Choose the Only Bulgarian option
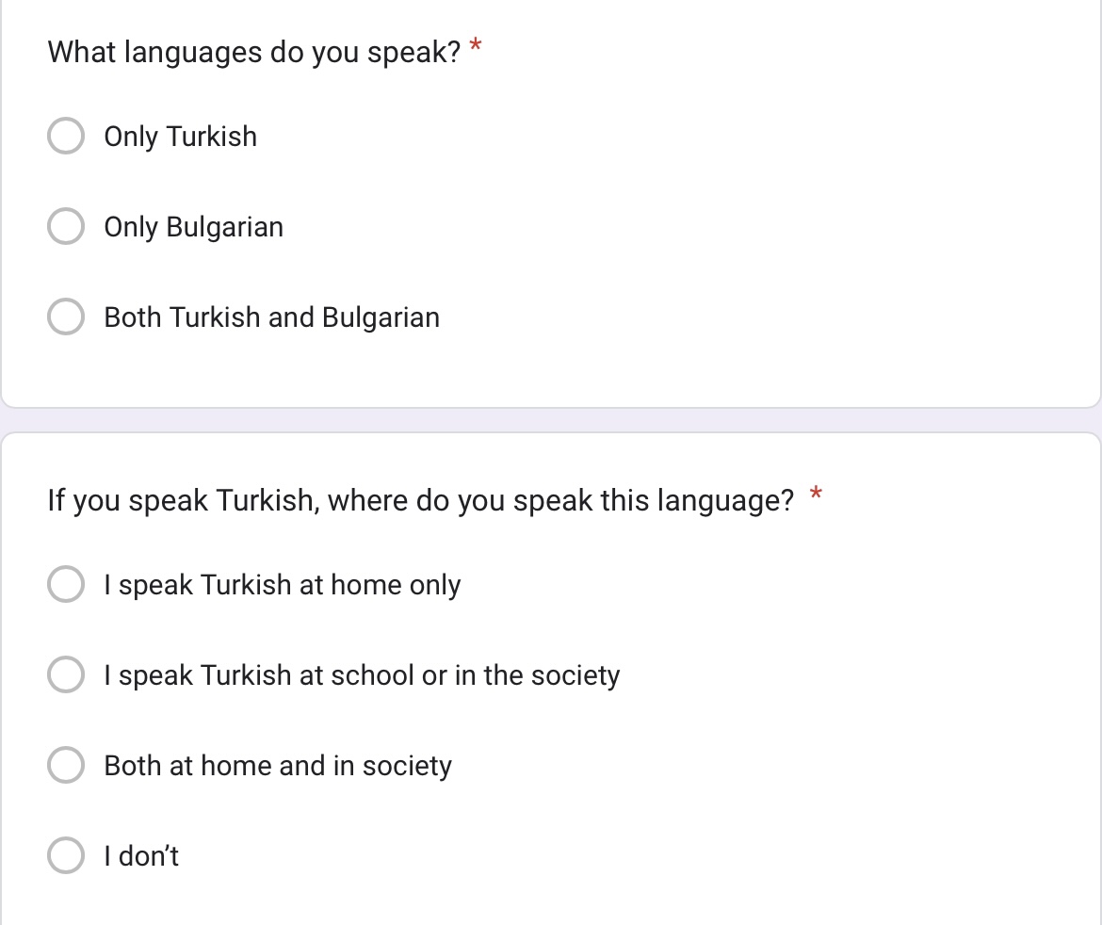Image resolution: width=1102 pixels, height=925 pixels. coord(66,226)
